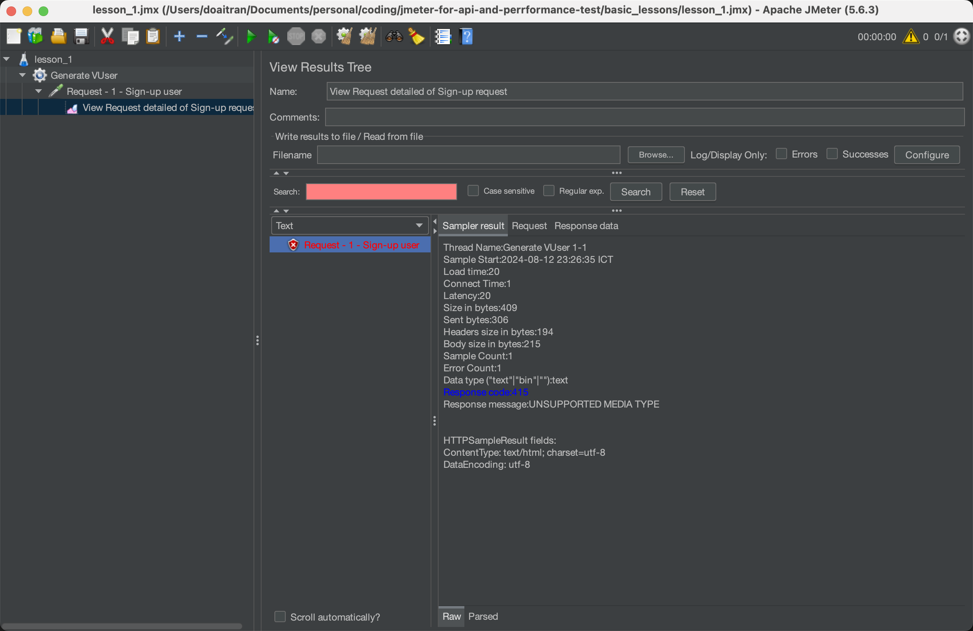The image size is (973, 631).
Task: Open the Function Helper dialog icon
Action: coord(443,36)
